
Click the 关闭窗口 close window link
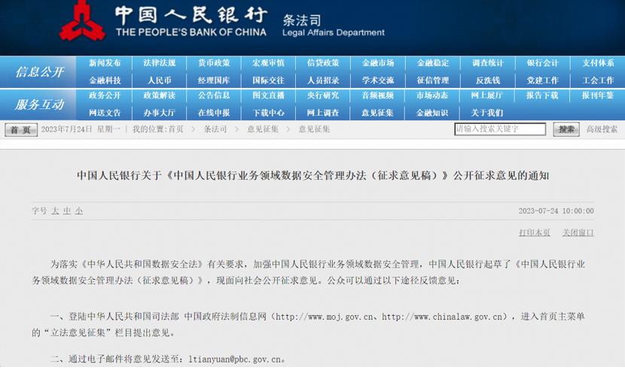click(578, 233)
